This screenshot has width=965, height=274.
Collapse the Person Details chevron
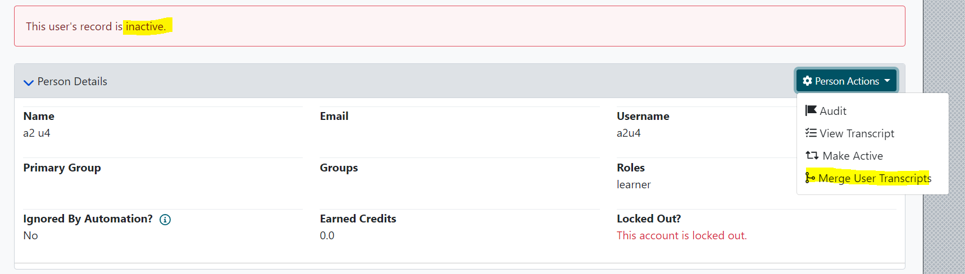coord(29,82)
